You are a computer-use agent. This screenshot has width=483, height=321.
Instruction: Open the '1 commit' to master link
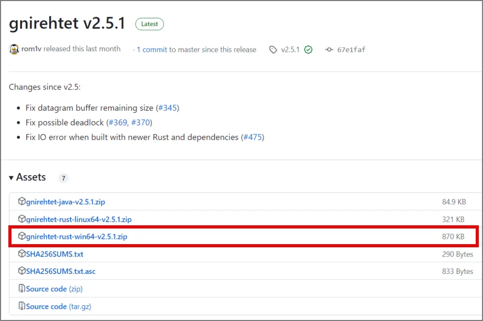pyautogui.click(x=152, y=50)
